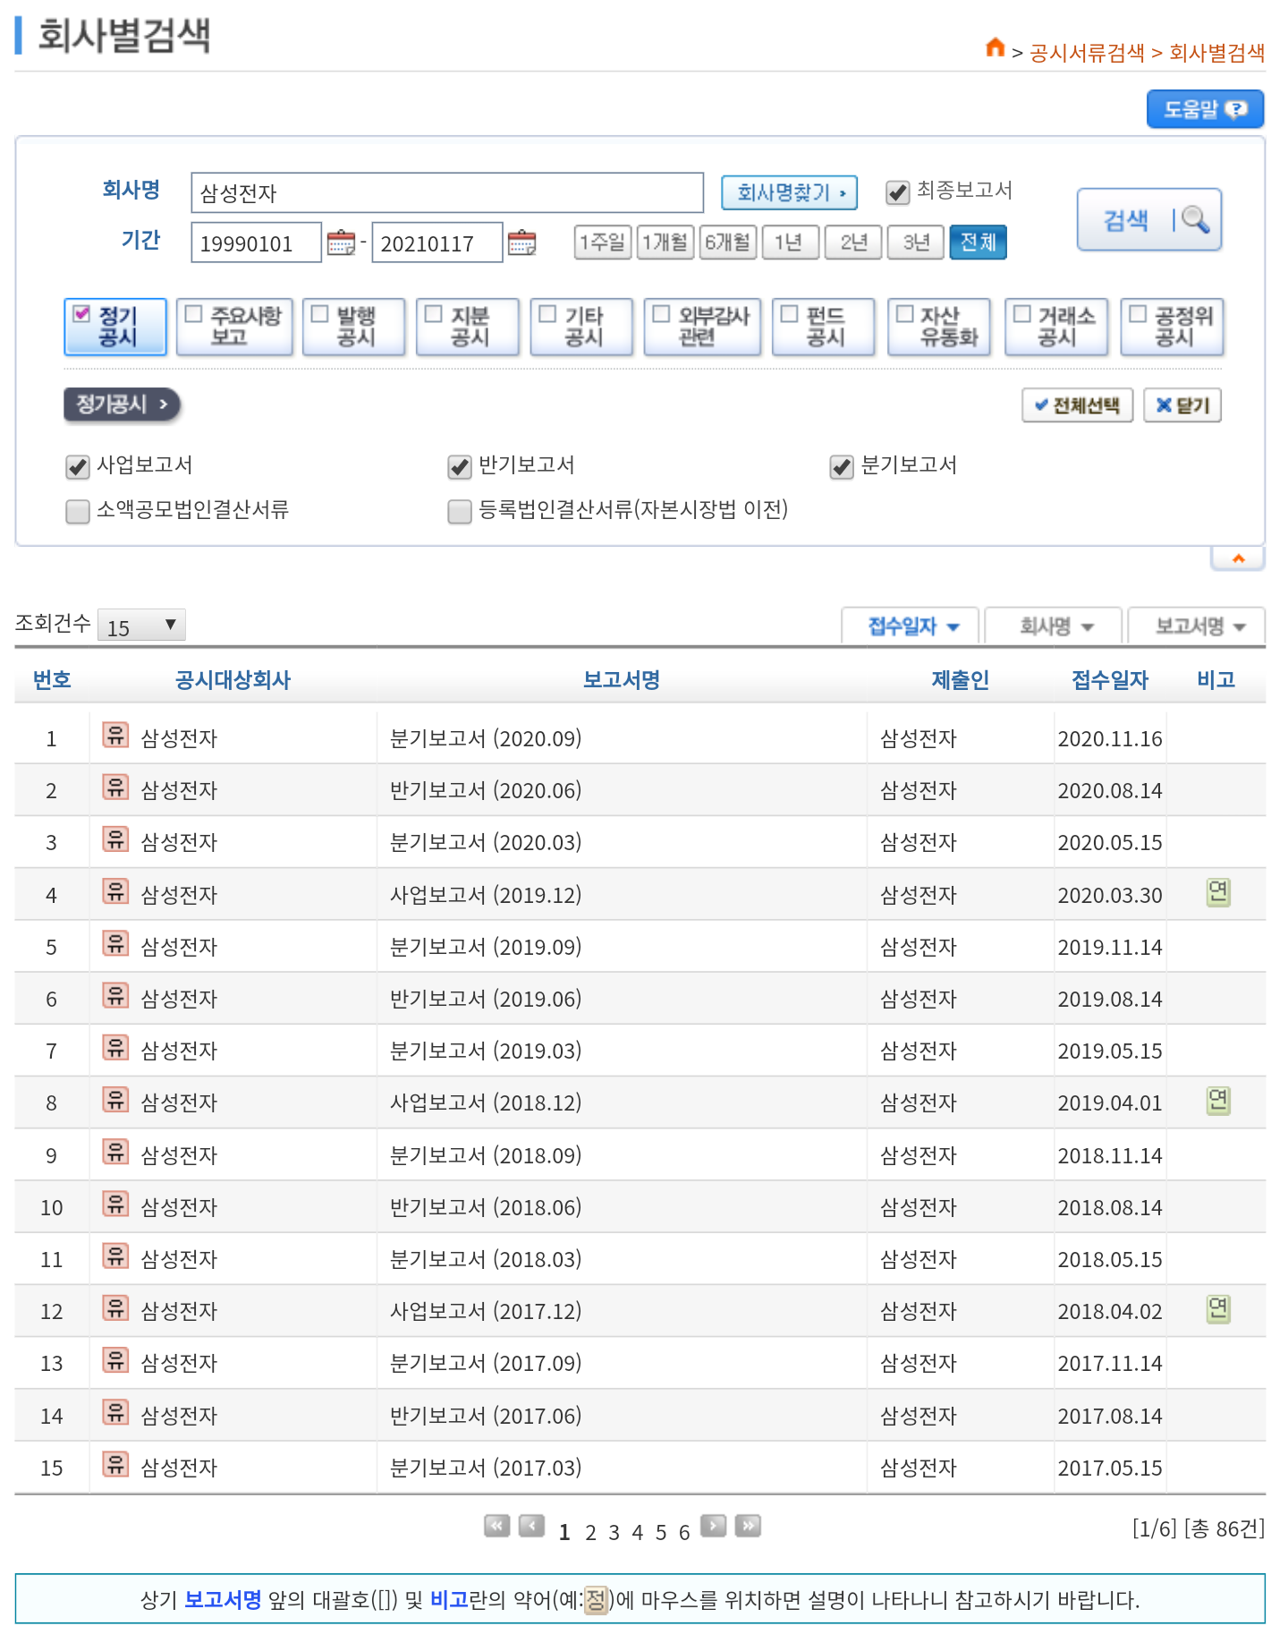Uncheck the 반기보고서 checkbox
Image resolution: width=1288 pixels, height=1643 pixels.
coord(460,467)
